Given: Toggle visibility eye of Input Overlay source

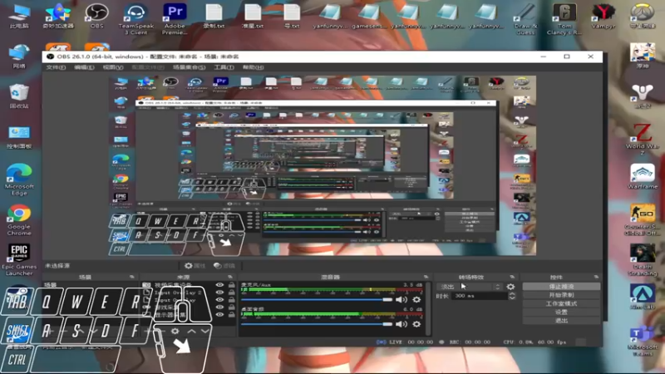Looking at the screenshot, I should 219,300.
